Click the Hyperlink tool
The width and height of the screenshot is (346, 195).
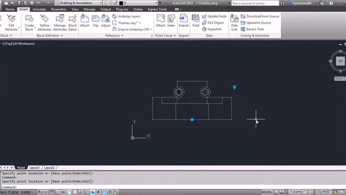pyautogui.click(x=211, y=29)
